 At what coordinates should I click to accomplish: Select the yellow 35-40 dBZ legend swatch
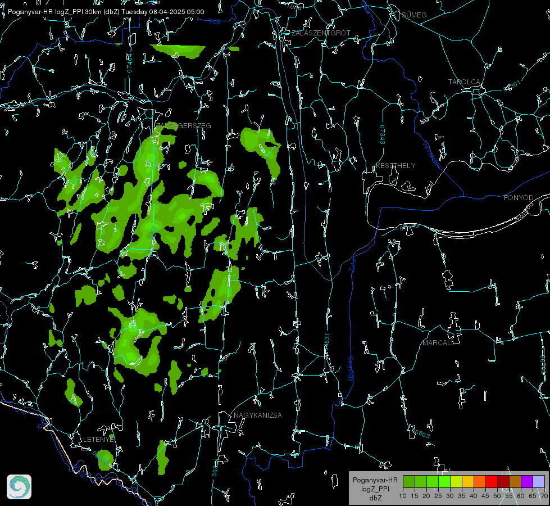coord(468,481)
